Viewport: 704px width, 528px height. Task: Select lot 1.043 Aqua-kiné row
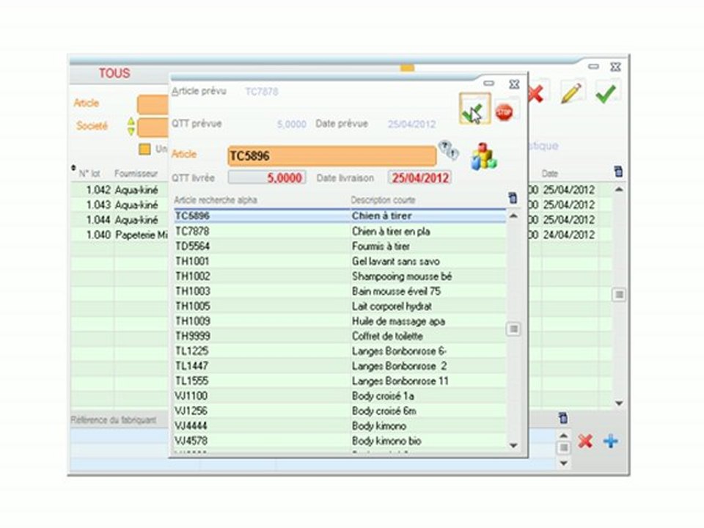(120, 205)
